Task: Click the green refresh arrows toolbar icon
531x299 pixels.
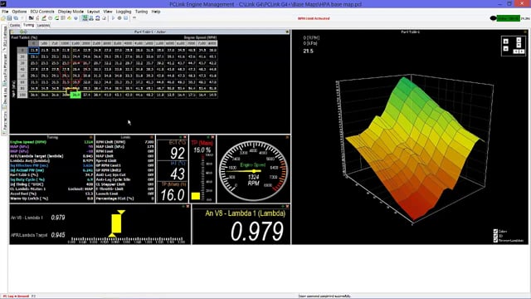Action: [56, 18]
